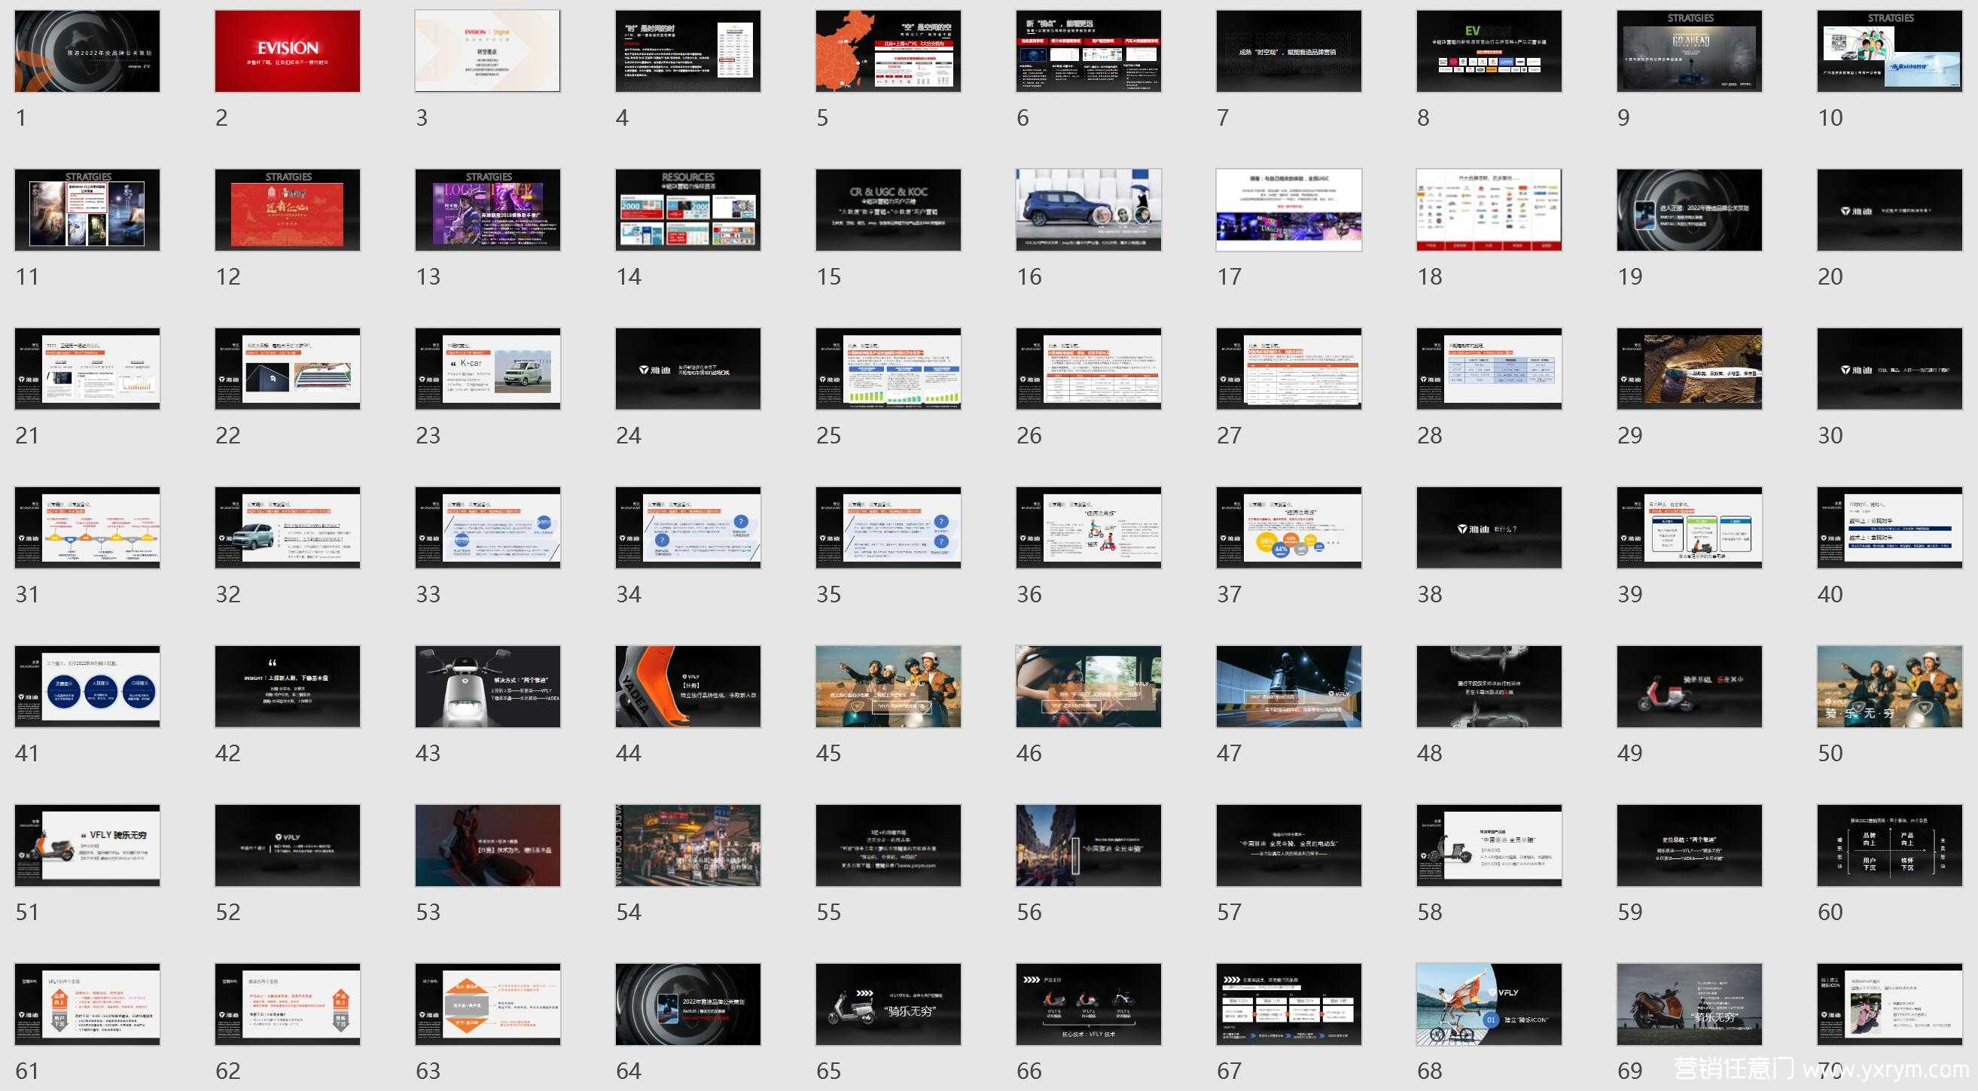1978x1091 pixels.
Task: Select slide 52 VFLY black thumbnail
Action: pyautogui.click(x=288, y=846)
